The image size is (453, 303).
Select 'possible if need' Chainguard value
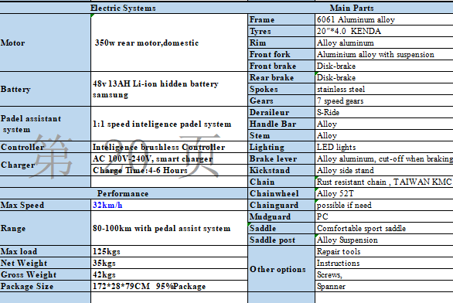click(x=384, y=205)
